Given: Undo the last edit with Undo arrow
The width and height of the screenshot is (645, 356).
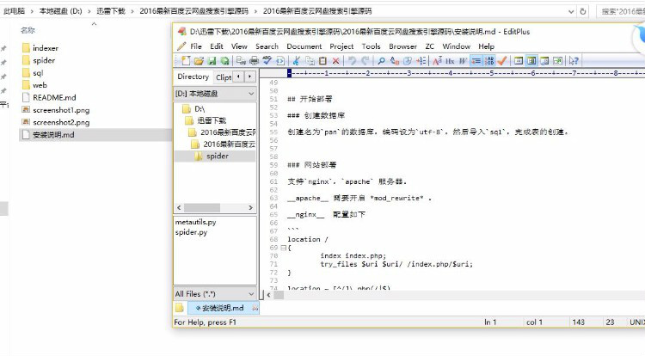Looking at the screenshot, I should tap(352, 61).
